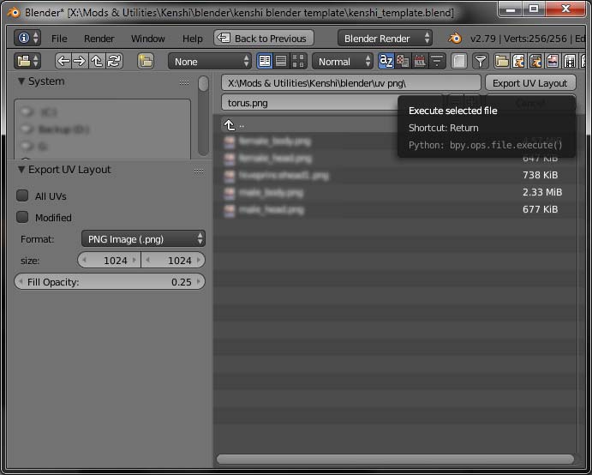Toggle movie files filter icon
Screen dimensions: 592x475
pyautogui.click(x=570, y=61)
